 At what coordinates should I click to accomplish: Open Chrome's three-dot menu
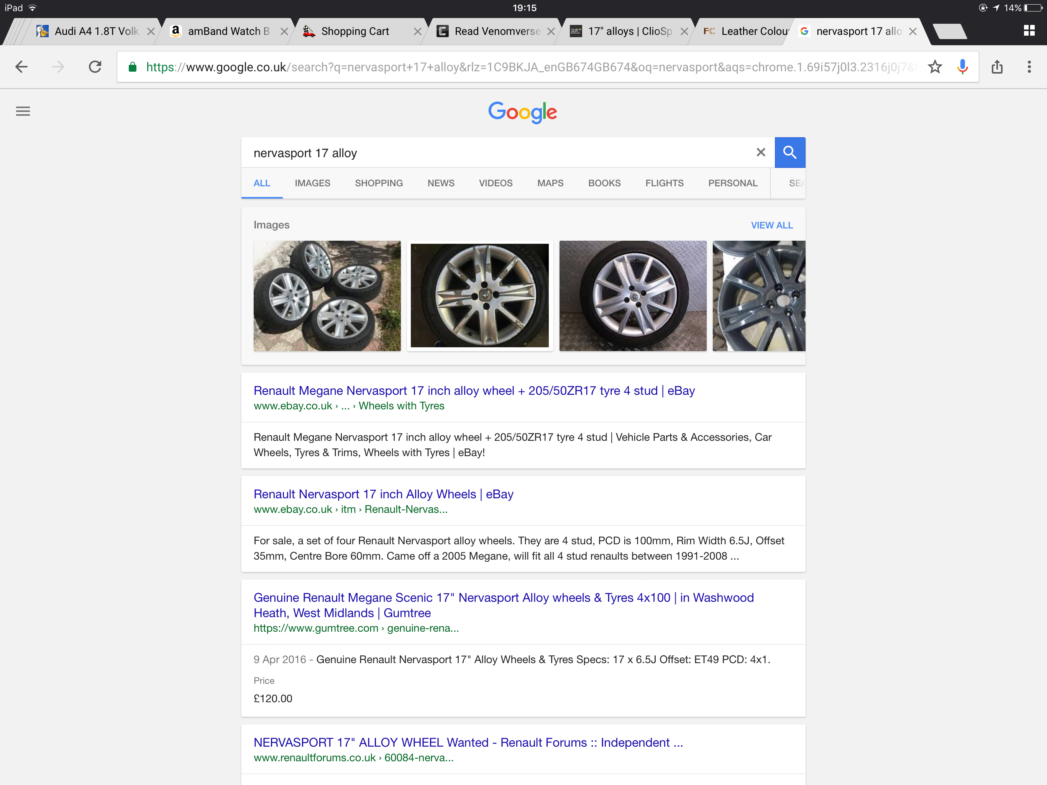click(1029, 67)
